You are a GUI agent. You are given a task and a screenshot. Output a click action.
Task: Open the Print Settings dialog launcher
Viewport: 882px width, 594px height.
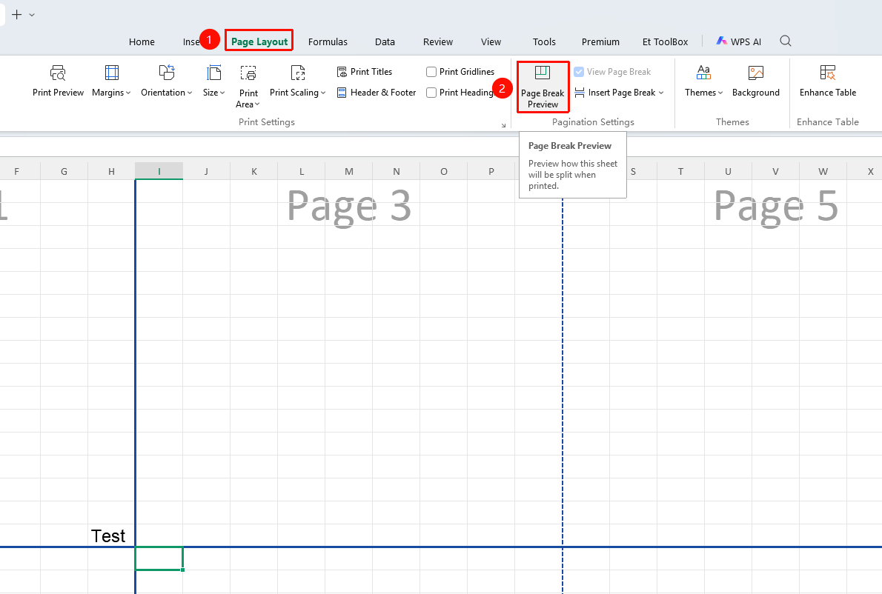point(503,125)
